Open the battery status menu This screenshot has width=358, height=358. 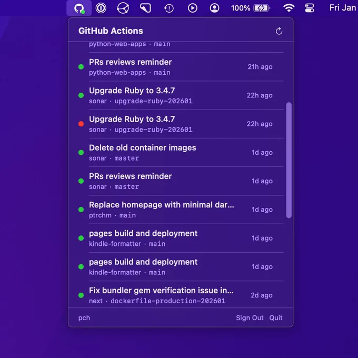click(251, 8)
